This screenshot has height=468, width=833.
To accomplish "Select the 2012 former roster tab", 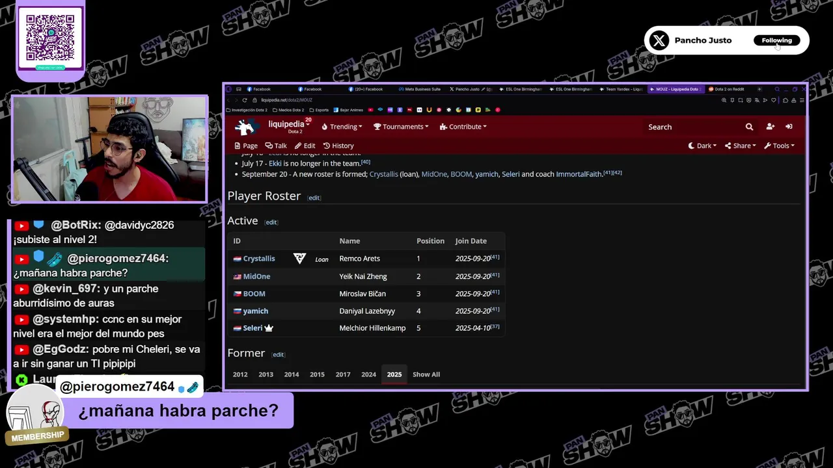I will click(240, 374).
